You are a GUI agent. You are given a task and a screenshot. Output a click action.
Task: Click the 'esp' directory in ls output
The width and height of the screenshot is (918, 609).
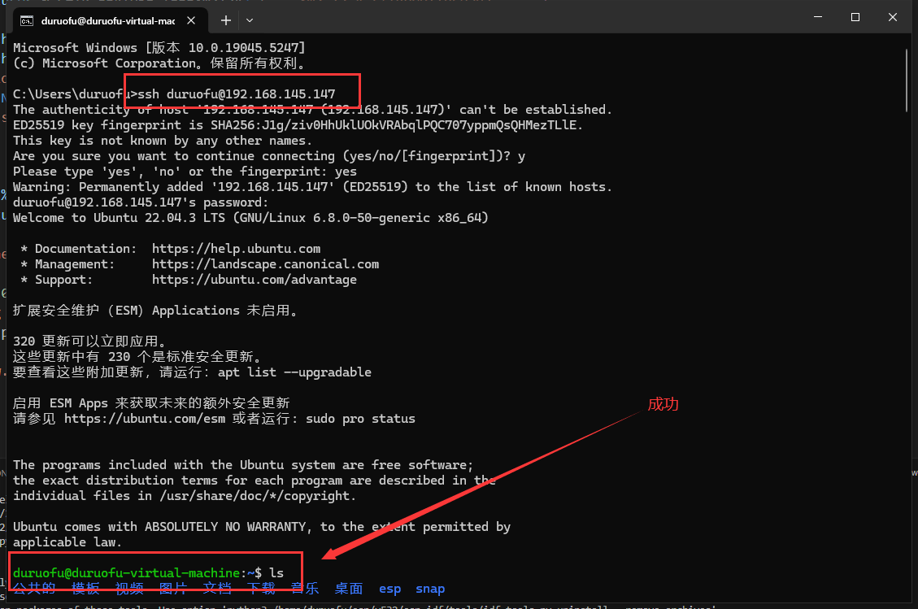[389, 589]
